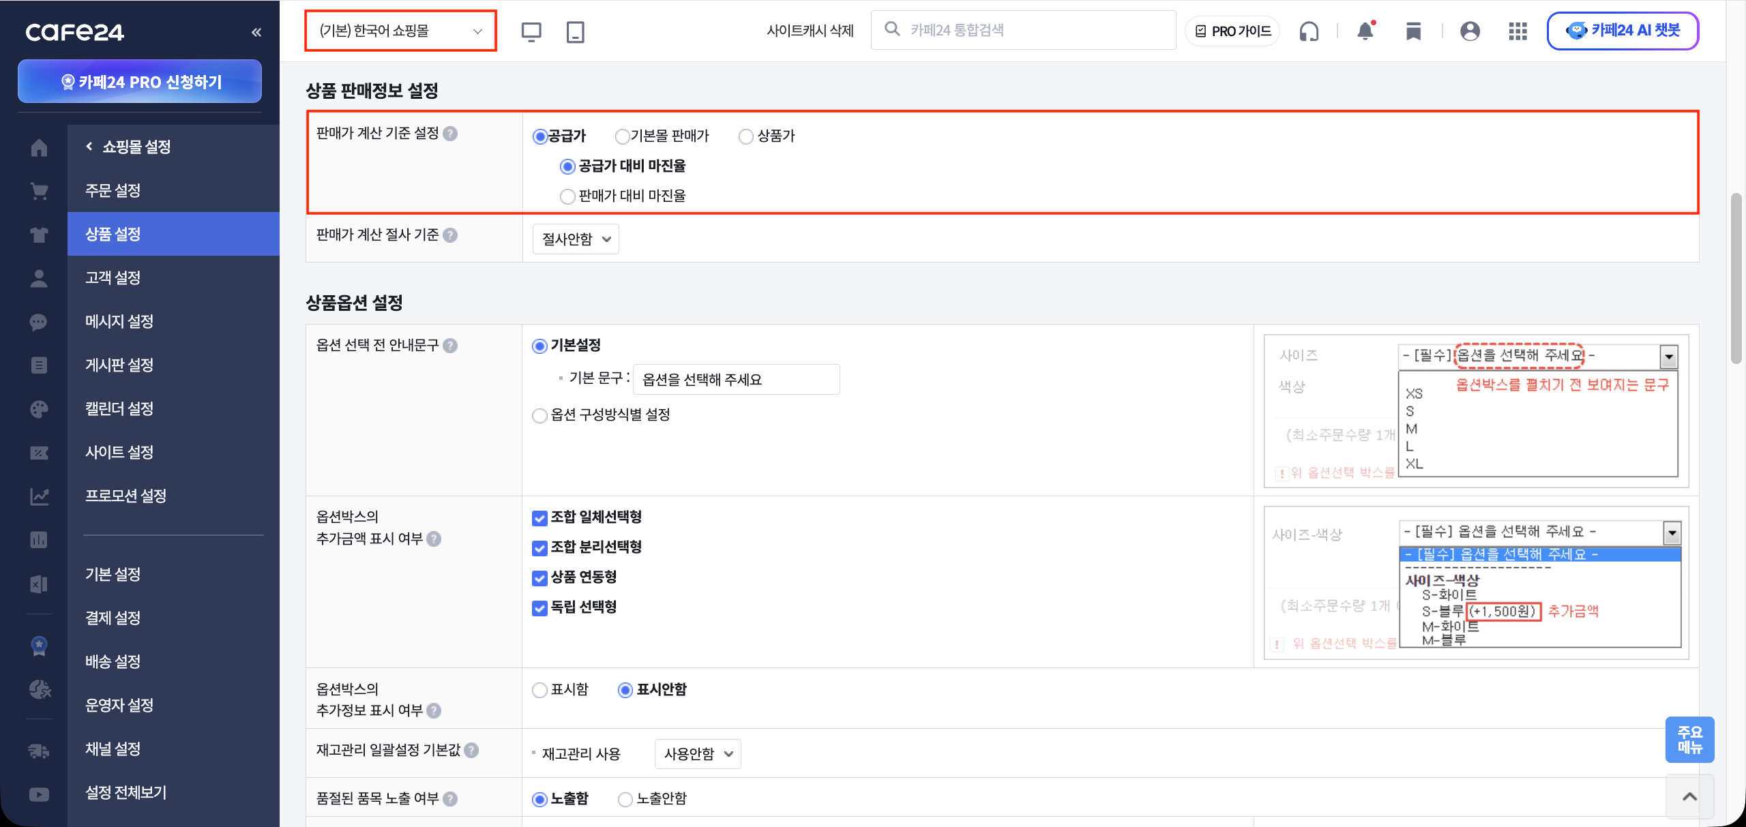1746x827 pixels.
Task: Open the video play icon in the left rail
Action: click(x=39, y=794)
